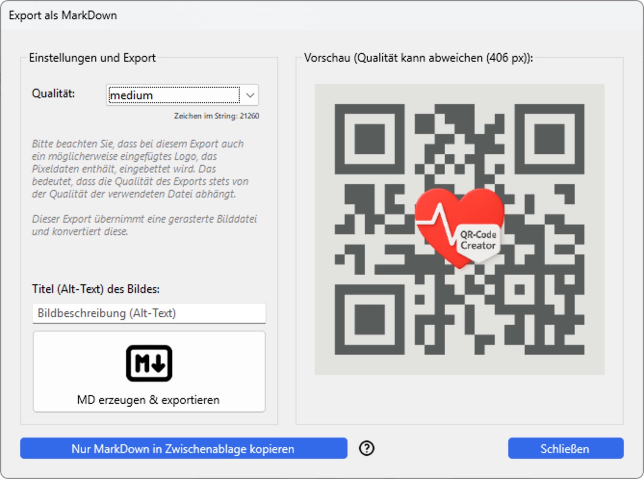Click the QR code preview image
Image resolution: width=644 pixels, height=479 pixels.
coord(460,229)
